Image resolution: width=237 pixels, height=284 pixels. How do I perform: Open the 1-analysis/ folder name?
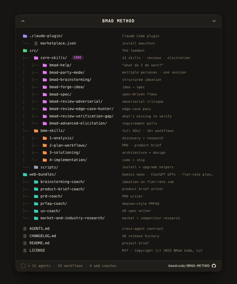pos(61,138)
